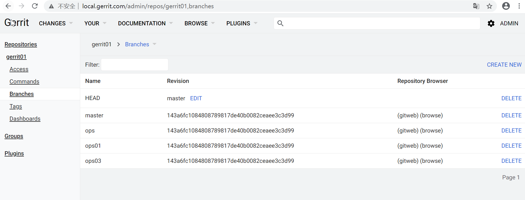This screenshot has width=525, height=200.
Task: Open browse link for ops01 branch
Action: (431, 146)
